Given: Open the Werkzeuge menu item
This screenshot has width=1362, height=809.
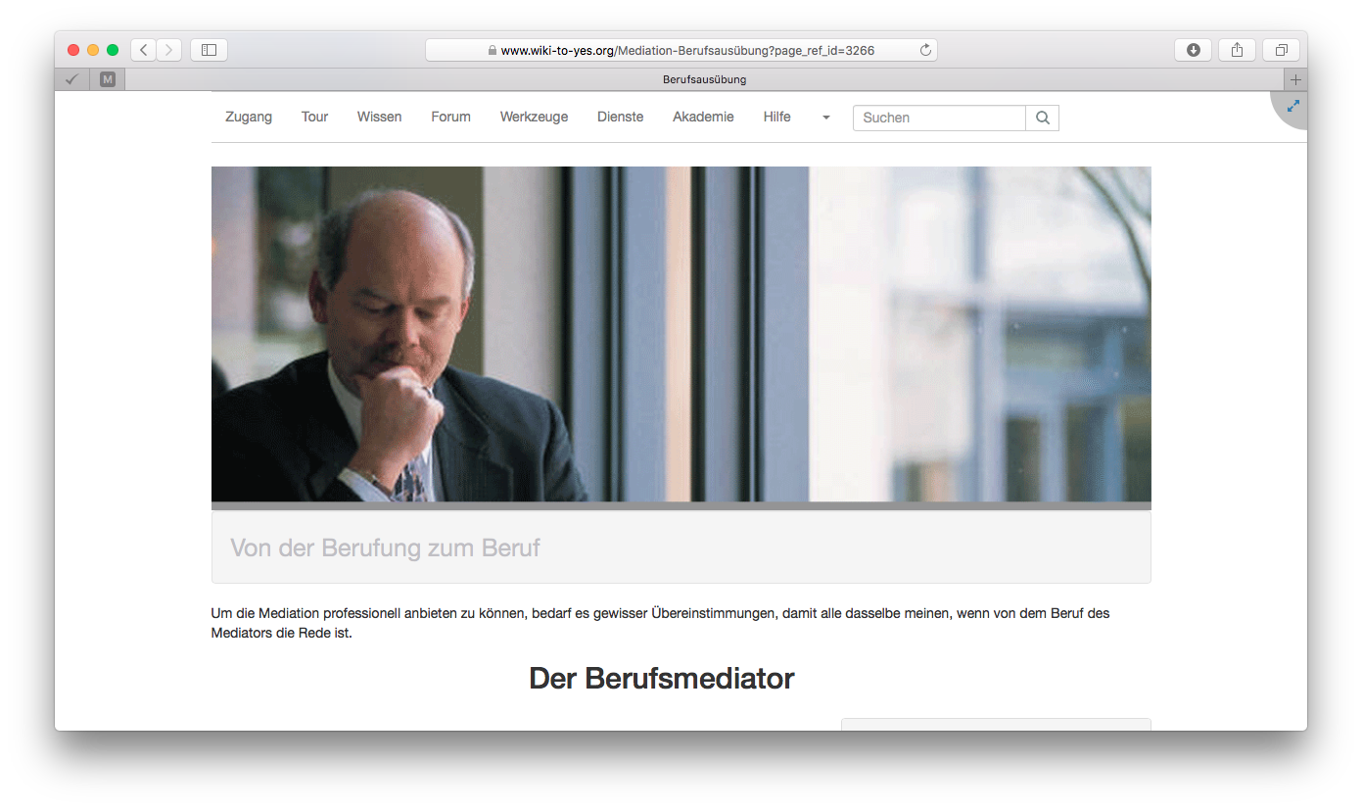Looking at the screenshot, I should (534, 117).
